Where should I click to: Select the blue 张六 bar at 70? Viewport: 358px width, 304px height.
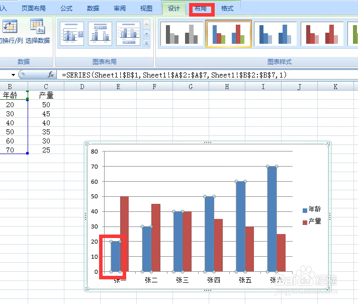272,219
